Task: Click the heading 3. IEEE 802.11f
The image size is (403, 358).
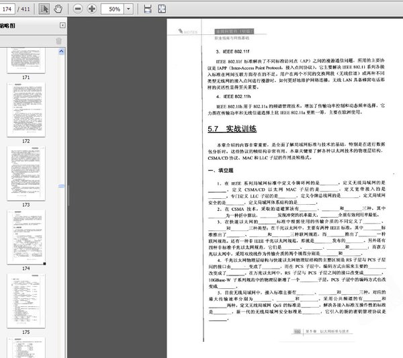Action: pyautogui.click(x=232, y=52)
